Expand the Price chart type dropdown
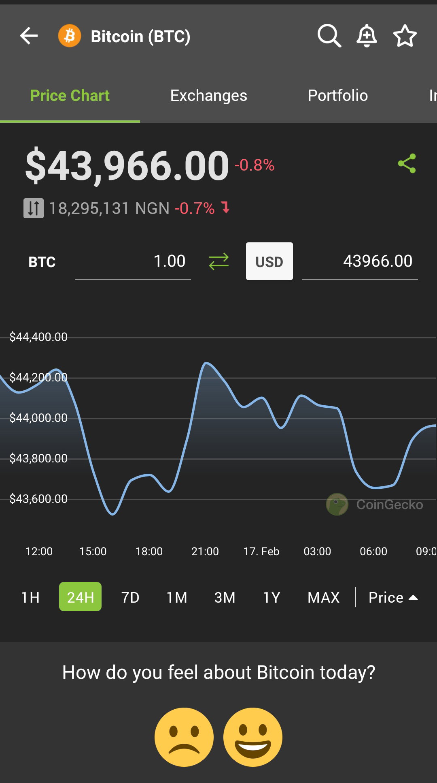This screenshot has width=437, height=783. 393,597
